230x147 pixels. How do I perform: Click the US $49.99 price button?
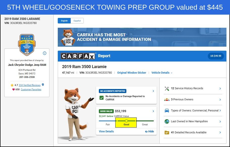point(216,56)
